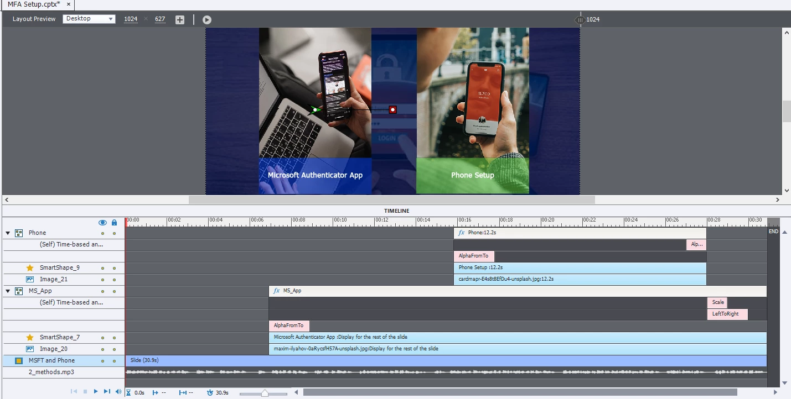Click the 1024 breakpoint width slider handle
791x399 pixels.
(580, 19)
